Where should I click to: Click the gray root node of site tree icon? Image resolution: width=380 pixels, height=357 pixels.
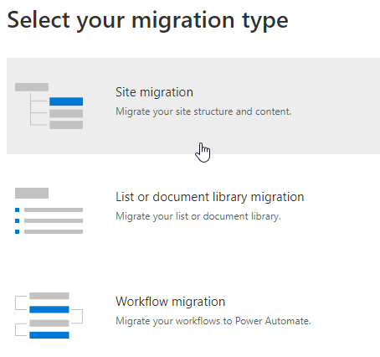32,87
